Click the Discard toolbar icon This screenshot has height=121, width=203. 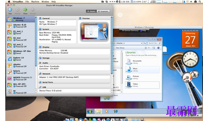[33, 10]
